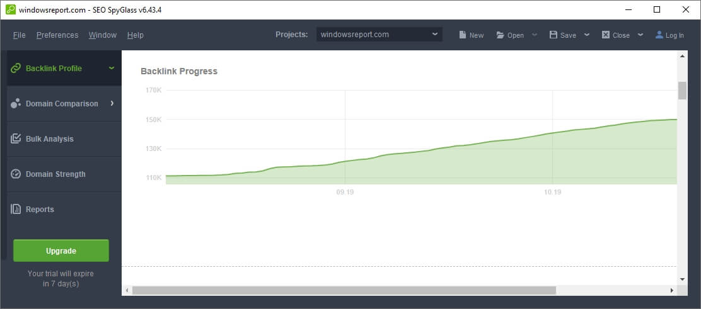Screen dimensions: 701x309
Task: Open the Help menu
Action: point(135,35)
